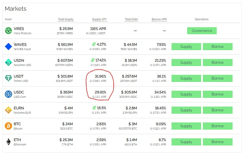Click Borrow button for BTC
This screenshot has height=155, width=244.
click(218, 126)
